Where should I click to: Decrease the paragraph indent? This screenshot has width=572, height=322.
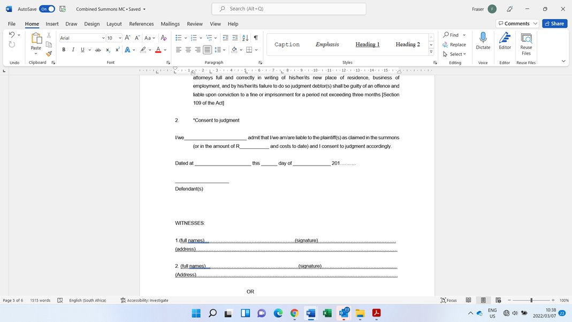pyautogui.click(x=225, y=38)
